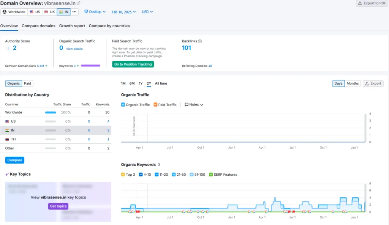The height and width of the screenshot is (225, 389).
Task: Toggle Top 3 keywords checkbox
Action: pyautogui.click(x=123, y=175)
